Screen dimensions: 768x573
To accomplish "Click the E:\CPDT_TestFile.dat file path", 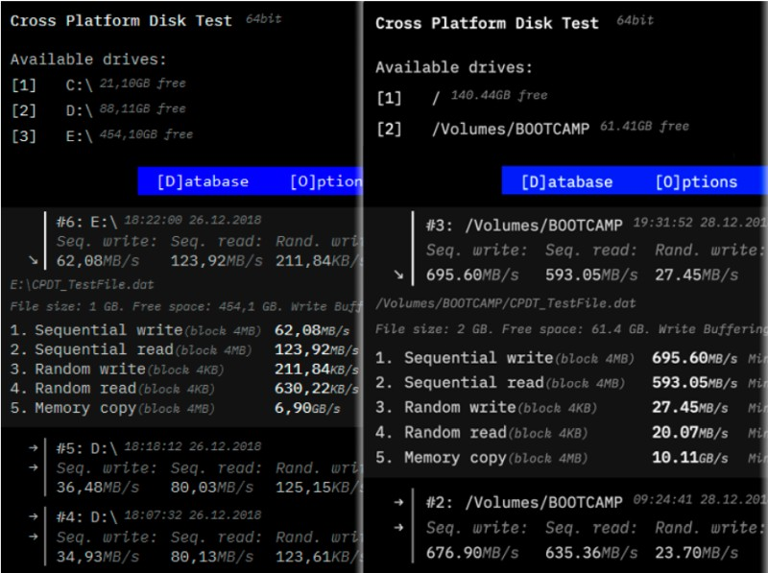I will coord(82,285).
